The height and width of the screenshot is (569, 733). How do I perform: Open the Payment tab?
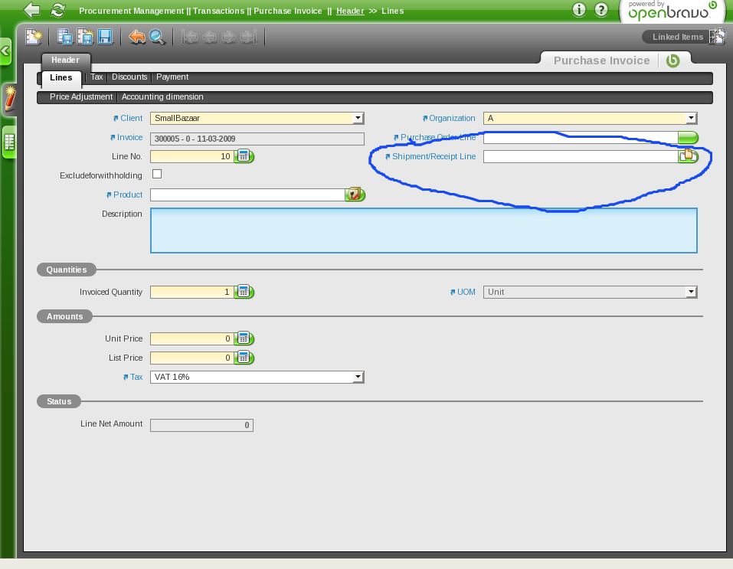point(172,77)
